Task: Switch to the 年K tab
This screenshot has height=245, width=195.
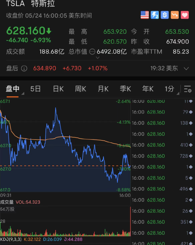Action: click(x=148, y=89)
